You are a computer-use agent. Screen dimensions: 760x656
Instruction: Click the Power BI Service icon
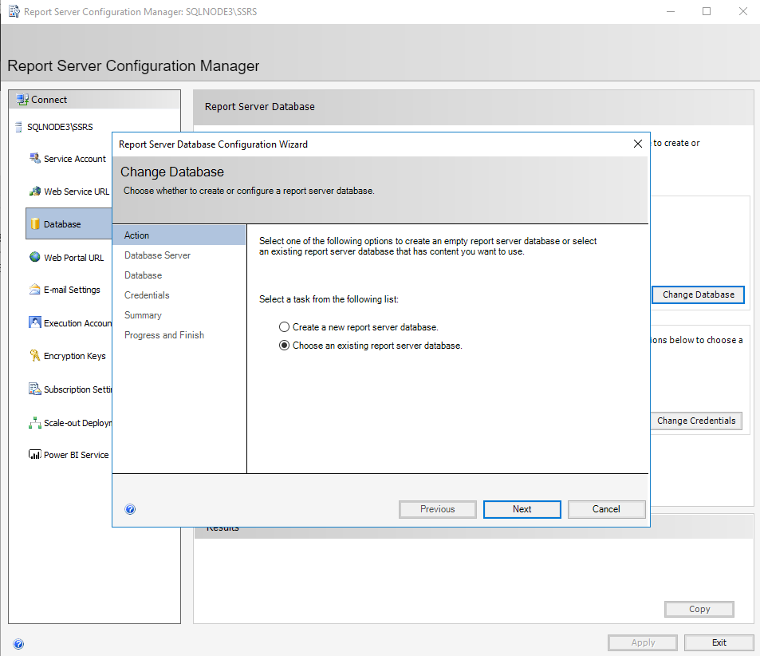[34, 455]
